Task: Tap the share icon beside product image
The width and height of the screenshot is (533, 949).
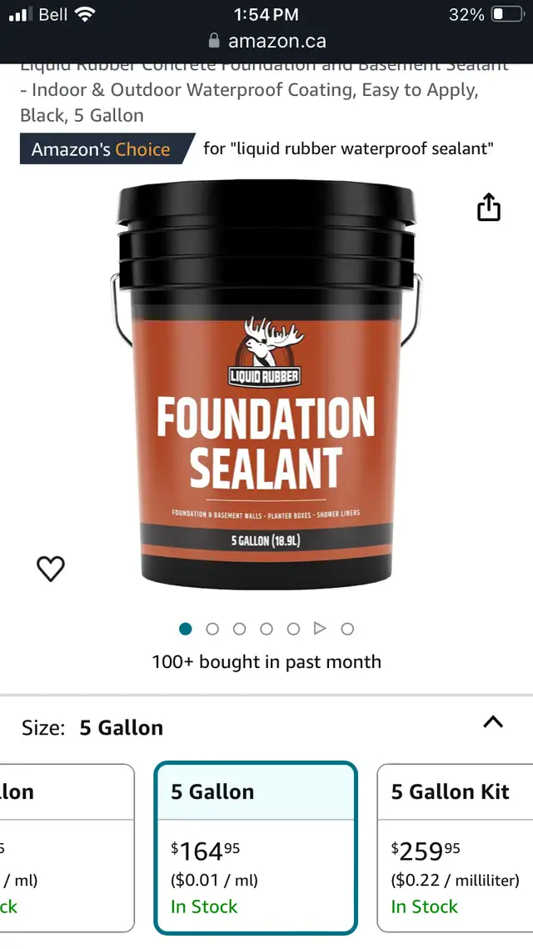Action: click(x=488, y=207)
